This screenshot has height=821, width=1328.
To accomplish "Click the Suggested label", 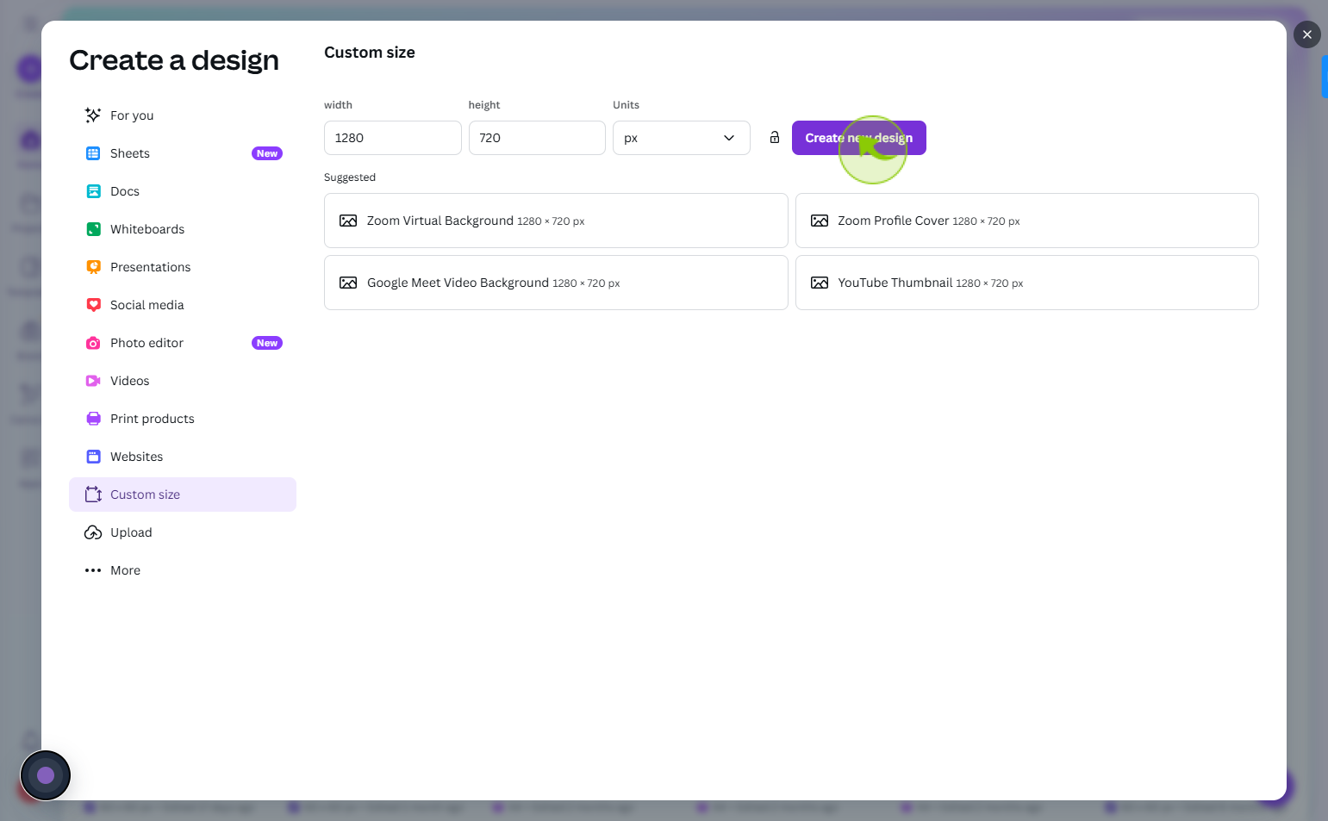I will pos(350,177).
